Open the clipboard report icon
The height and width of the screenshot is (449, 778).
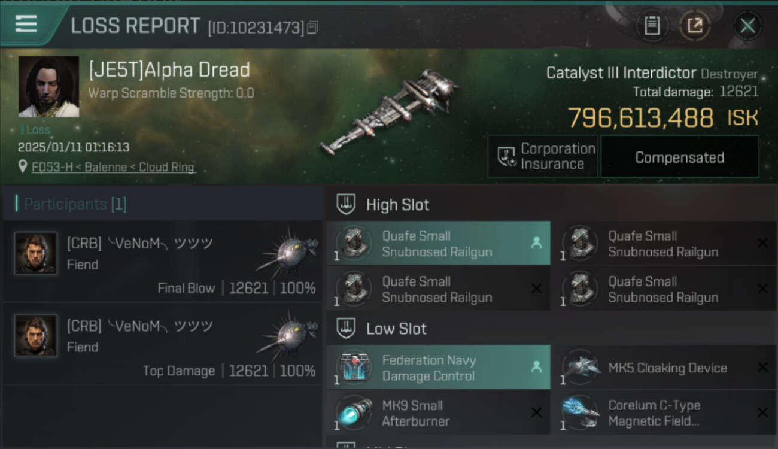click(652, 25)
